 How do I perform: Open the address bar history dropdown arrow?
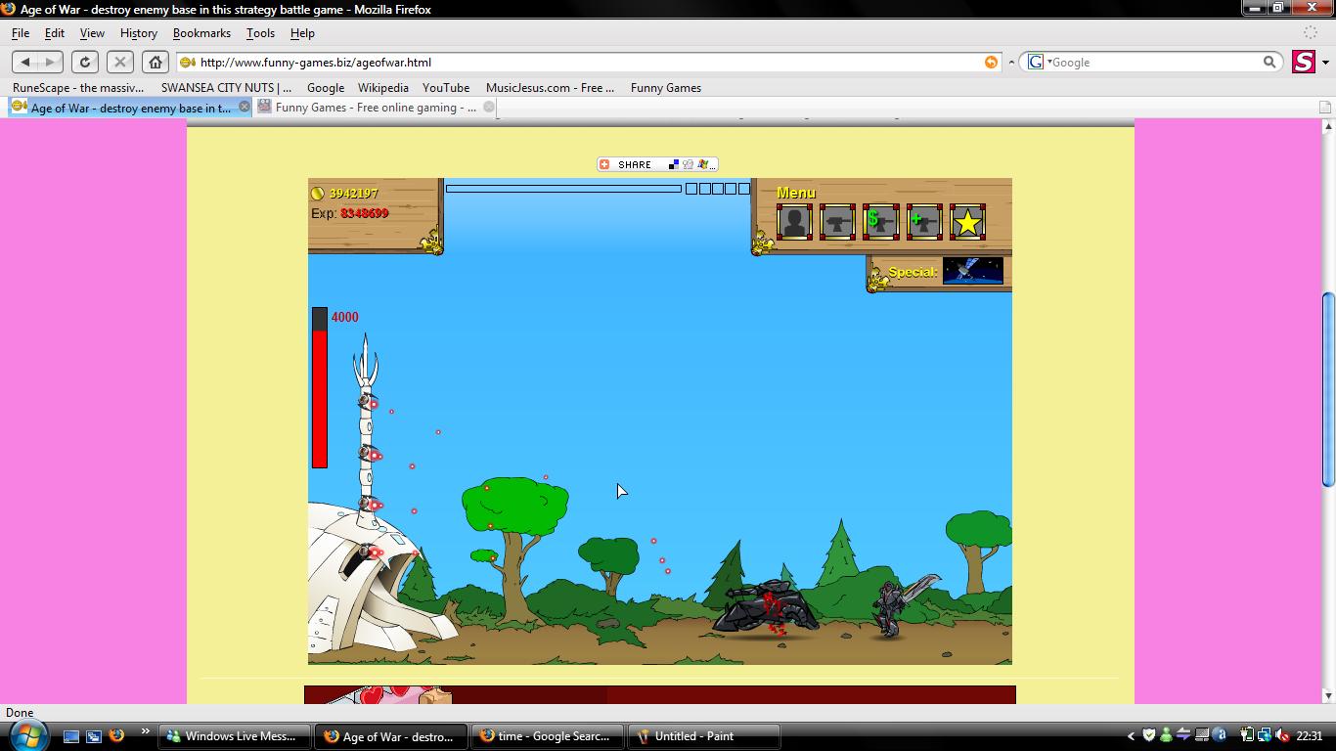pyautogui.click(x=1011, y=62)
